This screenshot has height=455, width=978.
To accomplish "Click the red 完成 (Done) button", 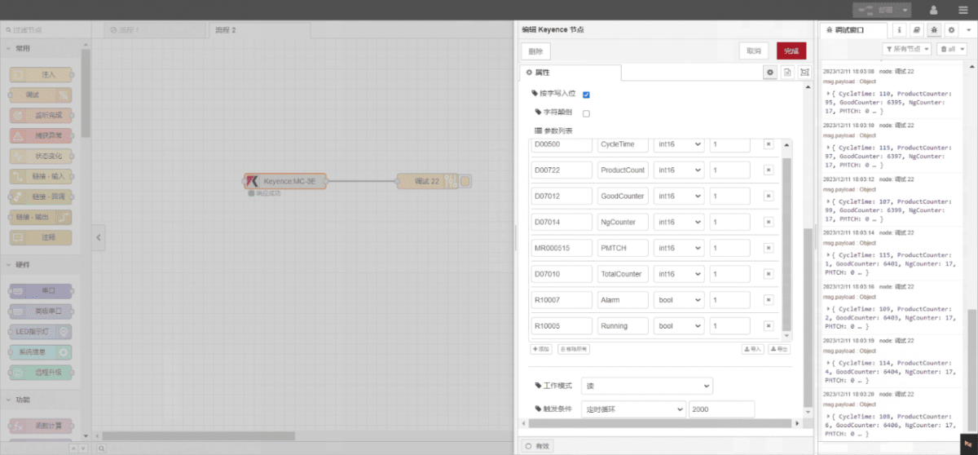I will [x=791, y=51].
